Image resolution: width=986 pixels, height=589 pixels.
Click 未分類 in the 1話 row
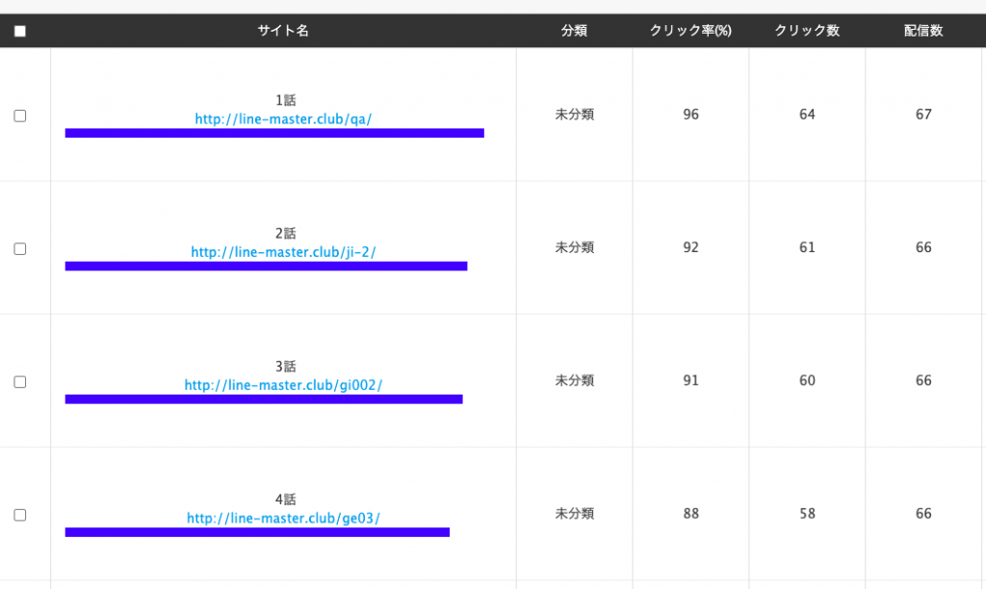tap(574, 115)
